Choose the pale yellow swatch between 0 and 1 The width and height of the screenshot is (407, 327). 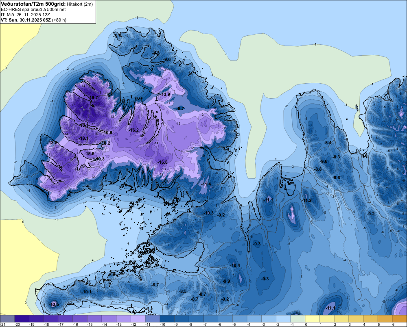[313, 319]
